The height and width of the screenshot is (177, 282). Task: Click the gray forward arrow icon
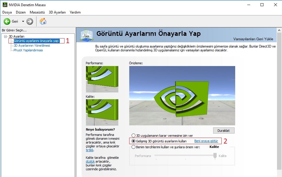point(30,21)
